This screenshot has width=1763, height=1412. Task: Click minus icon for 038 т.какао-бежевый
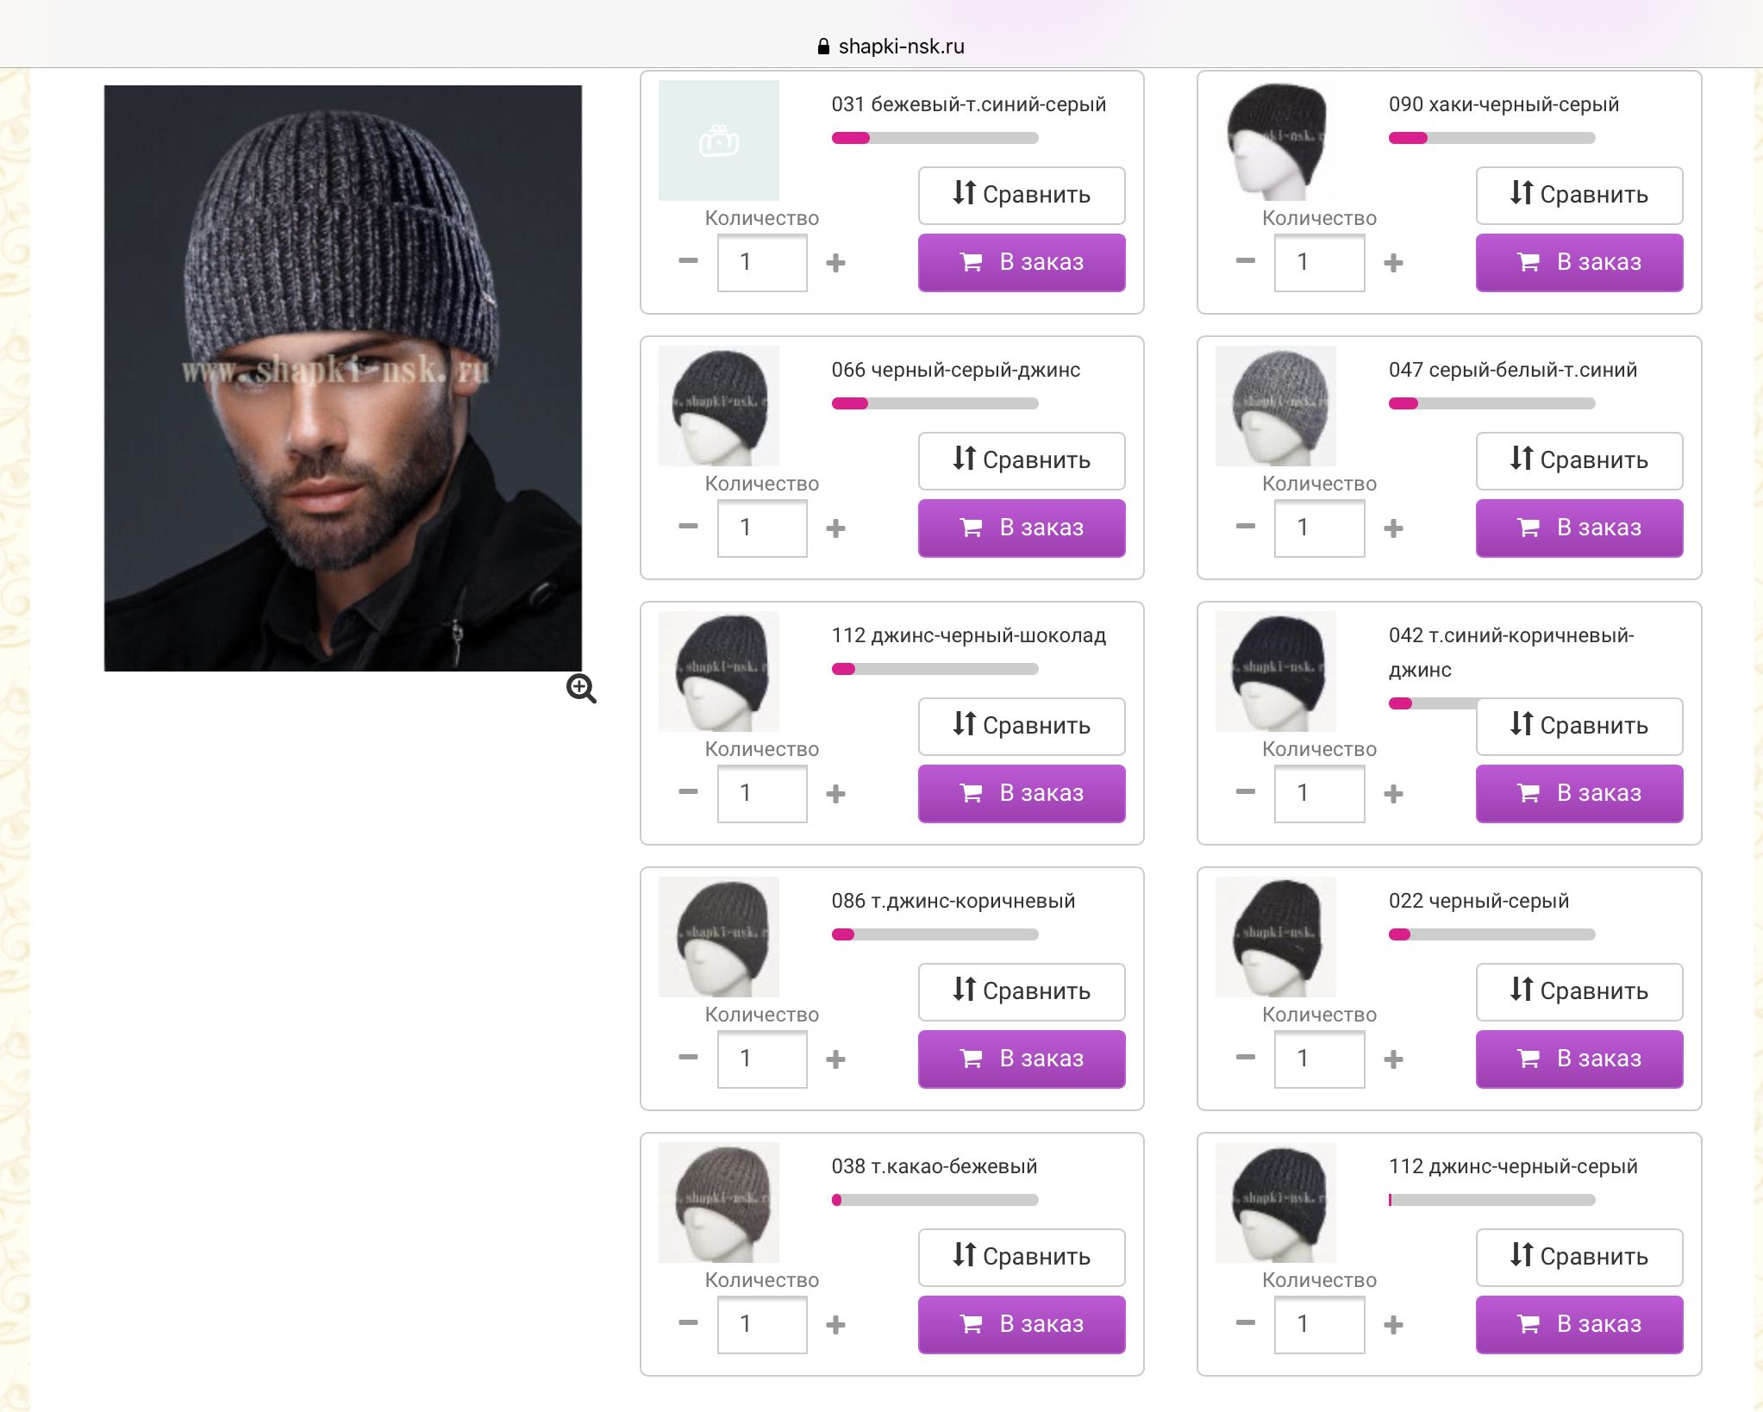(688, 1323)
